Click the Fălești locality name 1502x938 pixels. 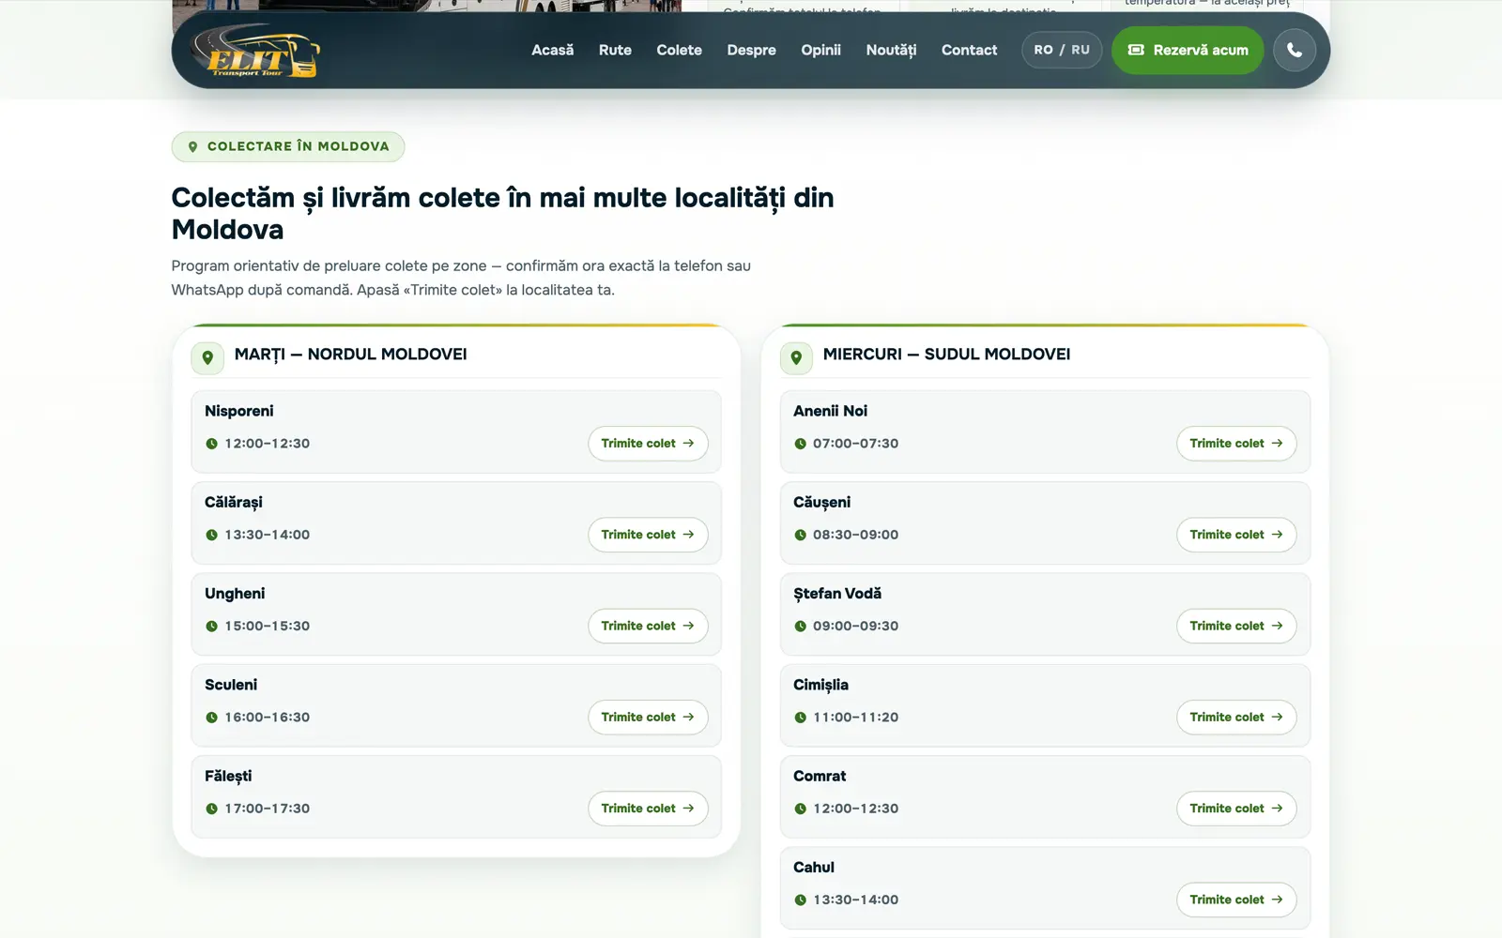click(228, 777)
